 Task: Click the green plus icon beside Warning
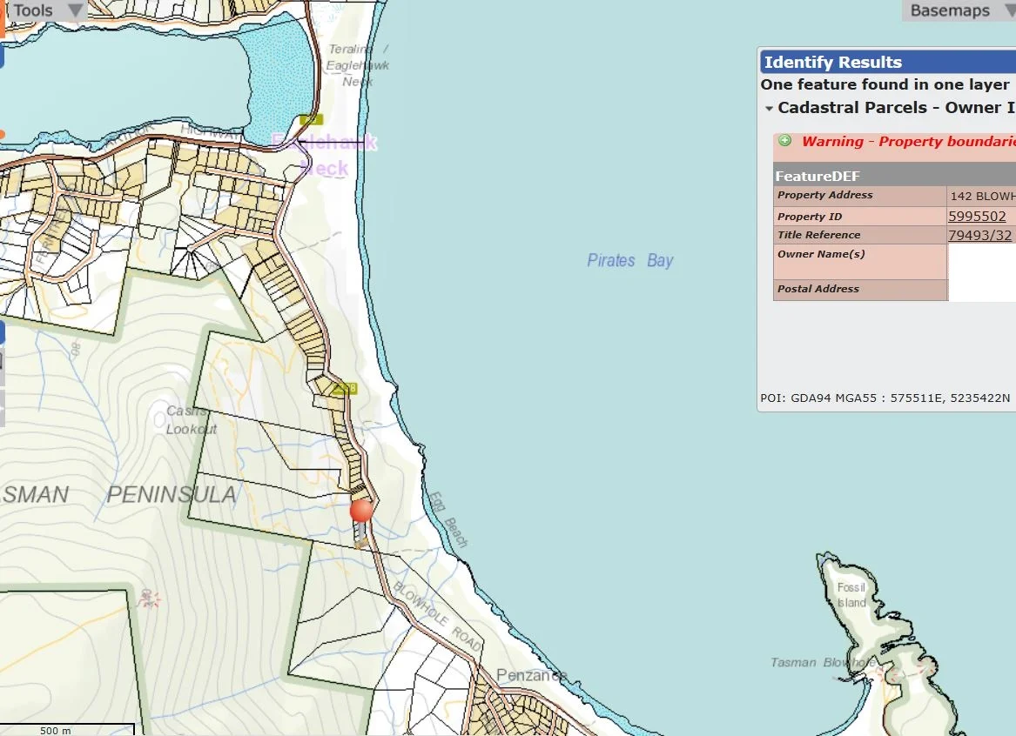pos(785,141)
